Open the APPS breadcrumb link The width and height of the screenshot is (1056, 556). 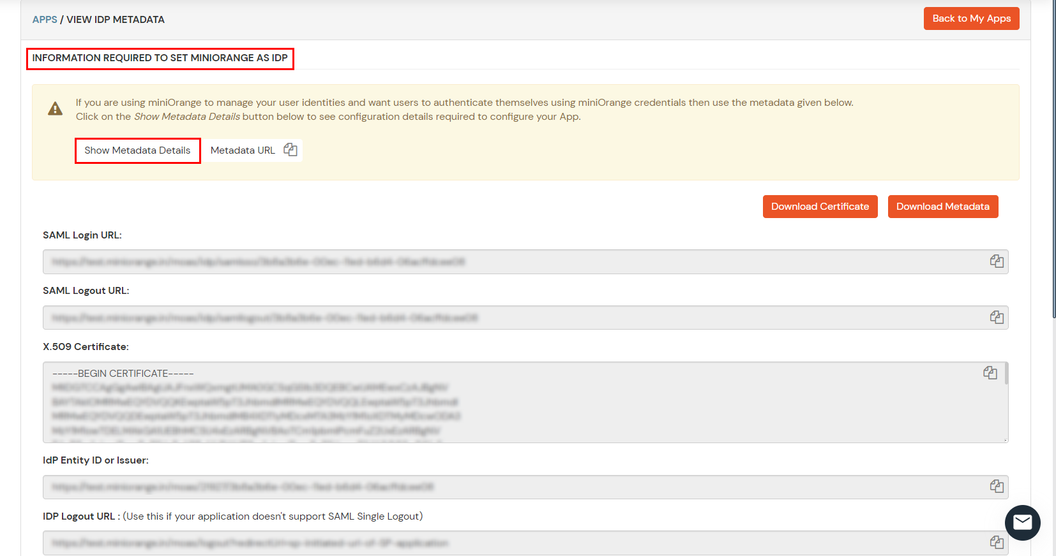click(x=45, y=20)
